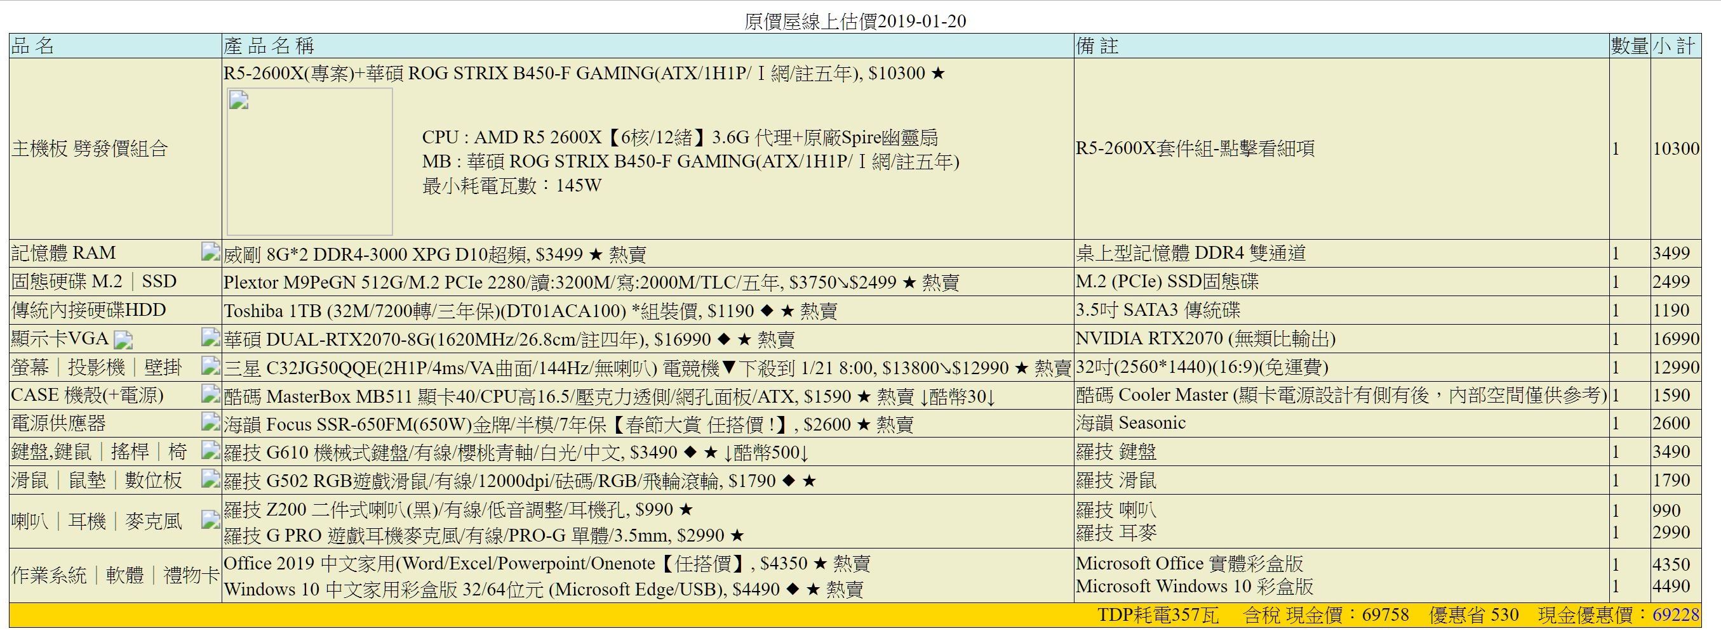Select the Windows 10 中文家用彩盒版 product
The height and width of the screenshot is (643, 1721).
pos(543,589)
